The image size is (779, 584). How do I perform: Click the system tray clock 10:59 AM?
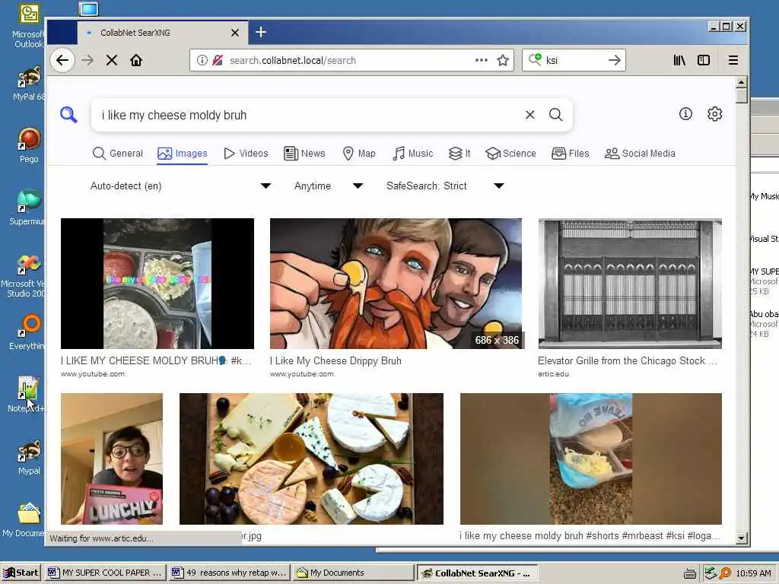753,573
